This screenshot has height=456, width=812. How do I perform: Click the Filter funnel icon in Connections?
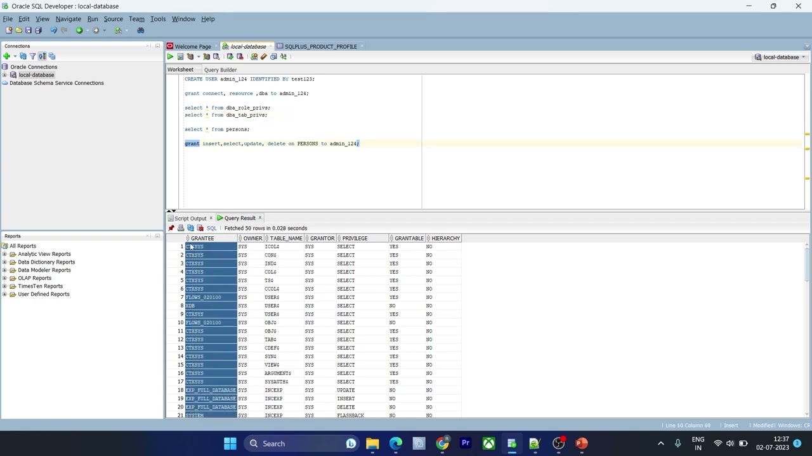[32, 56]
